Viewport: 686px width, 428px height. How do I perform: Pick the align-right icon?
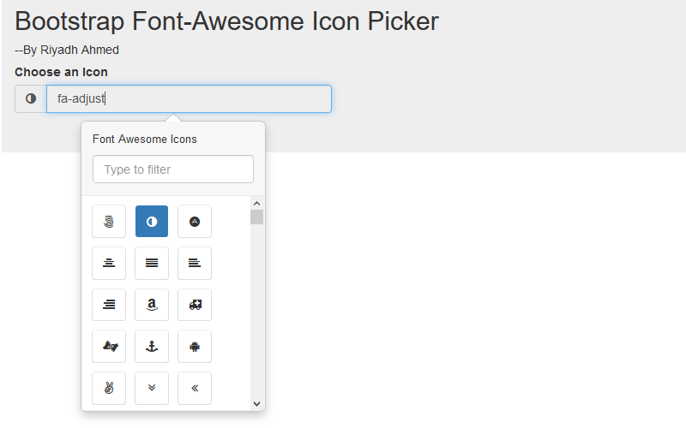pos(109,305)
